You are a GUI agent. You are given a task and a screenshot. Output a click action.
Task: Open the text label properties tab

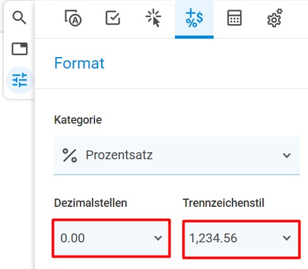(73, 18)
